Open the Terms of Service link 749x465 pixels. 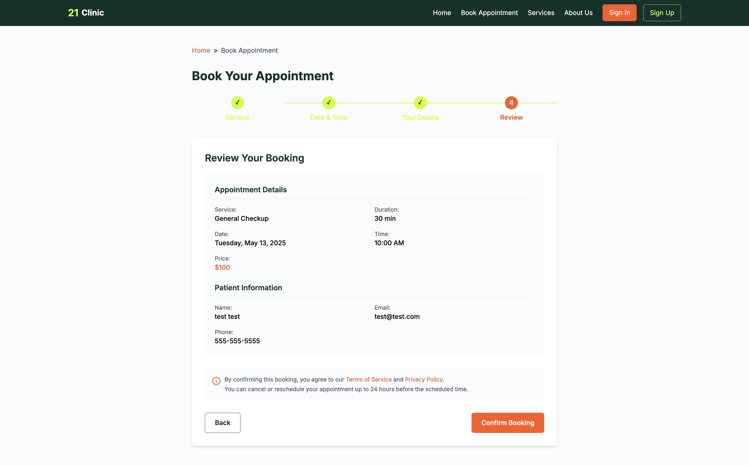click(x=368, y=379)
